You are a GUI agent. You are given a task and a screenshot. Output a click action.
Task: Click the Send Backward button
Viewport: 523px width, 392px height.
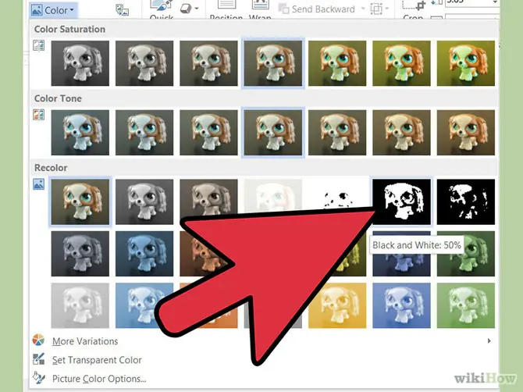[317, 9]
